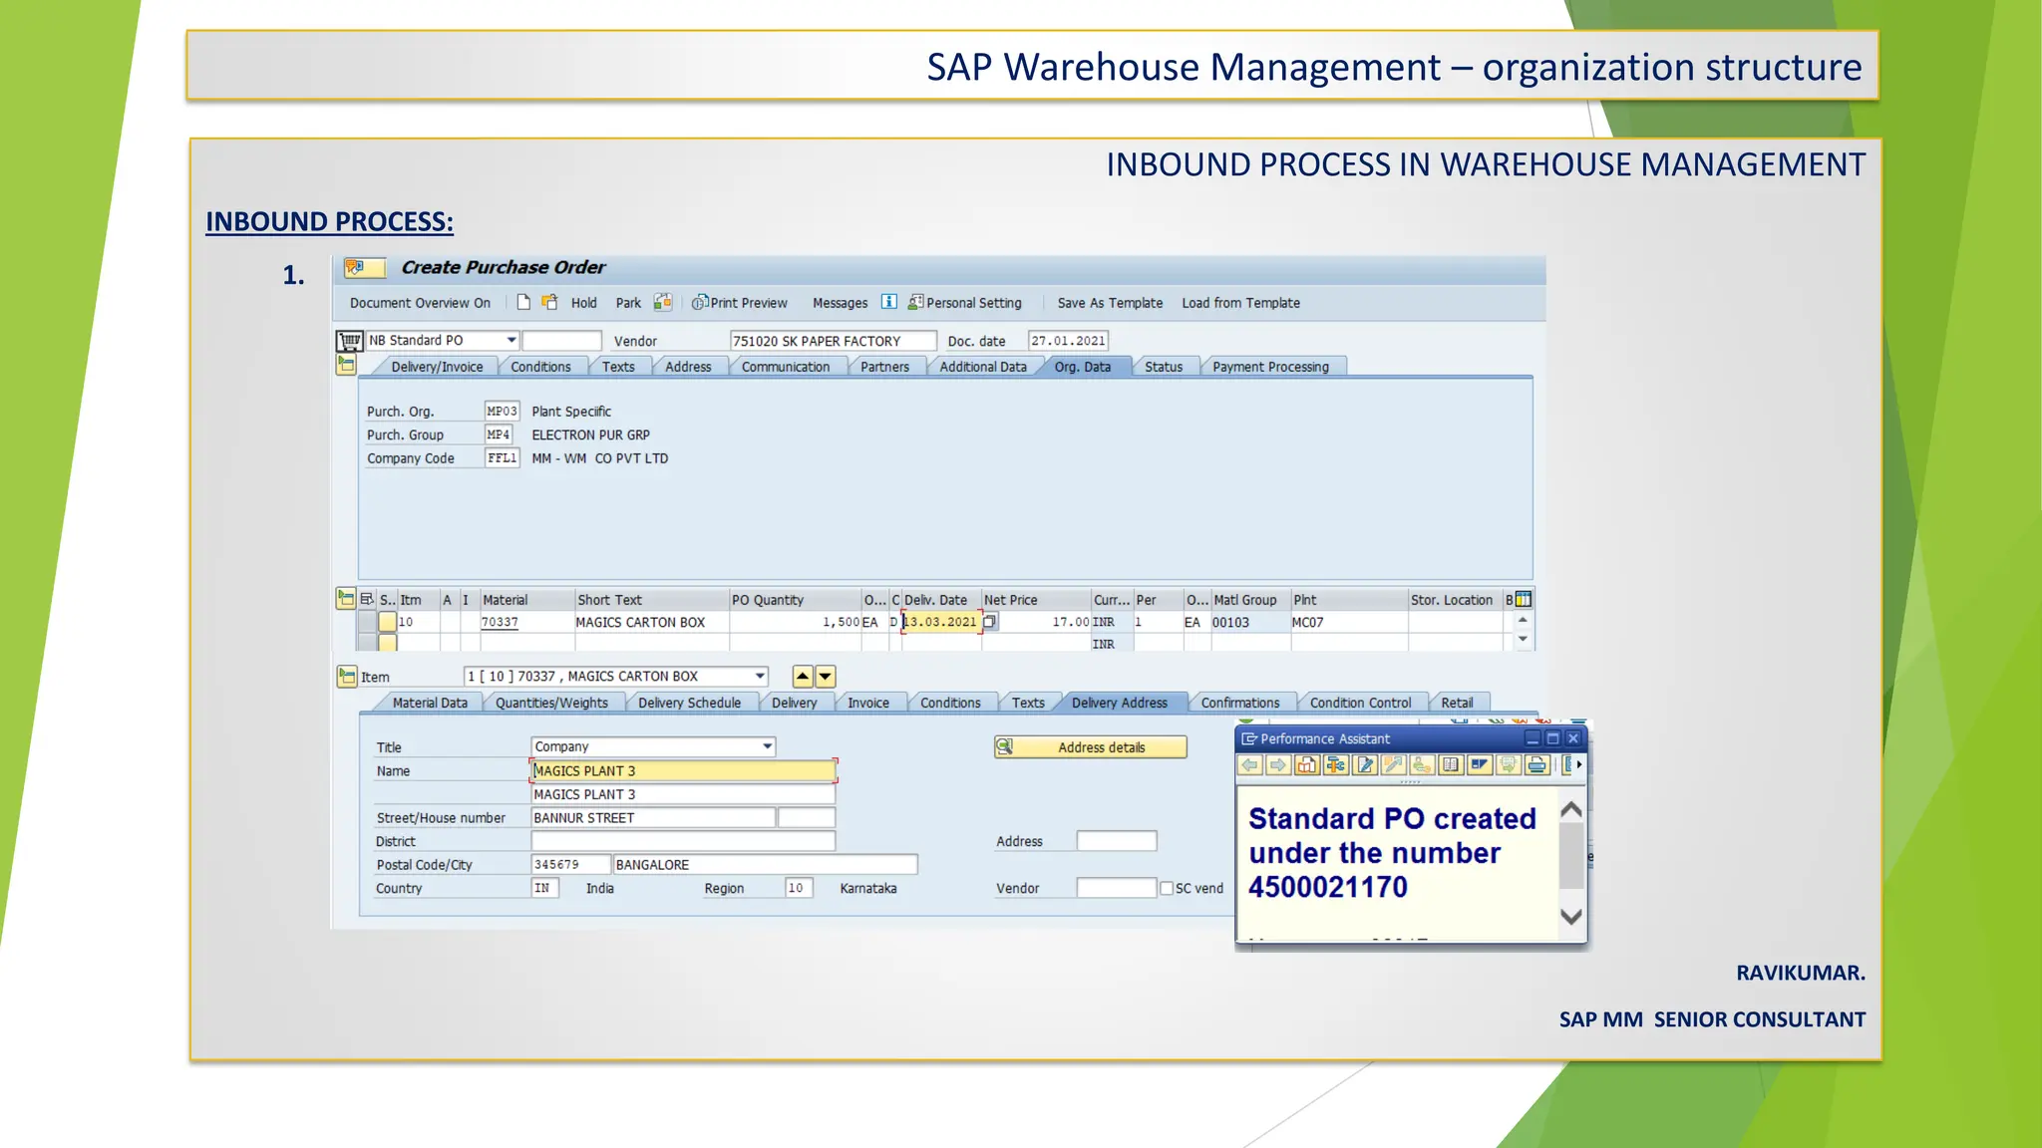Collapse header section using icon beside Delivery/Invoice tab

tap(346, 365)
